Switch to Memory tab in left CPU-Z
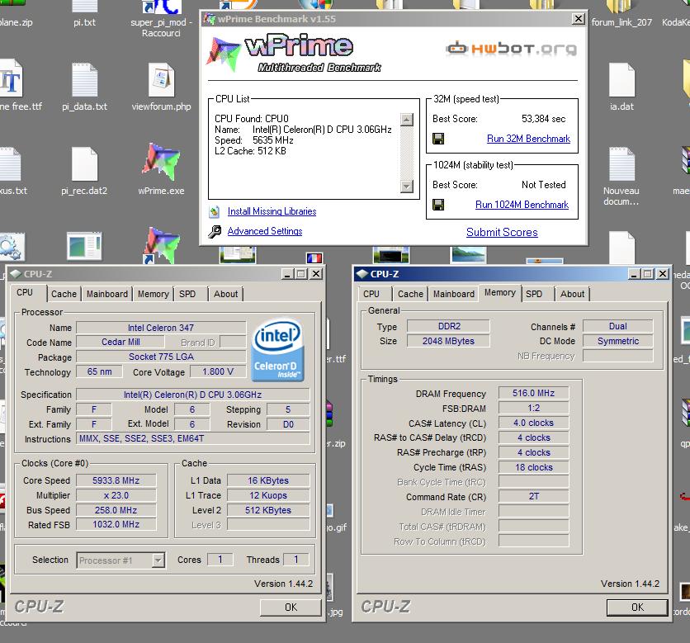This screenshot has width=690, height=643. pos(154,294)
